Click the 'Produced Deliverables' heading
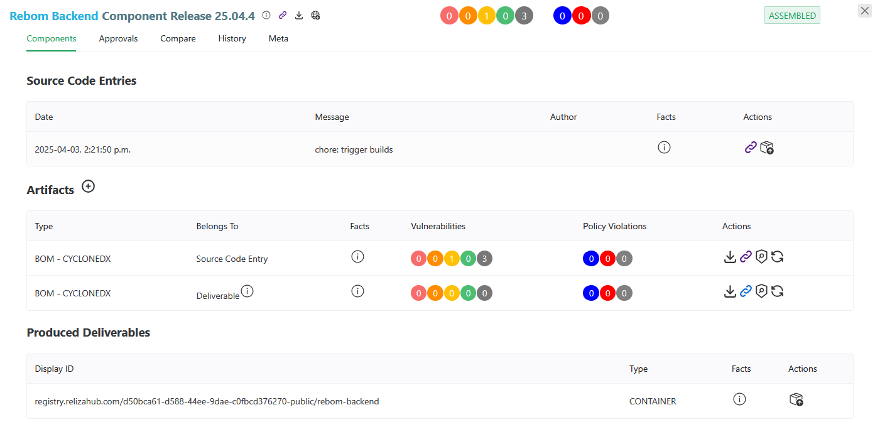 [x=89, y=332]
